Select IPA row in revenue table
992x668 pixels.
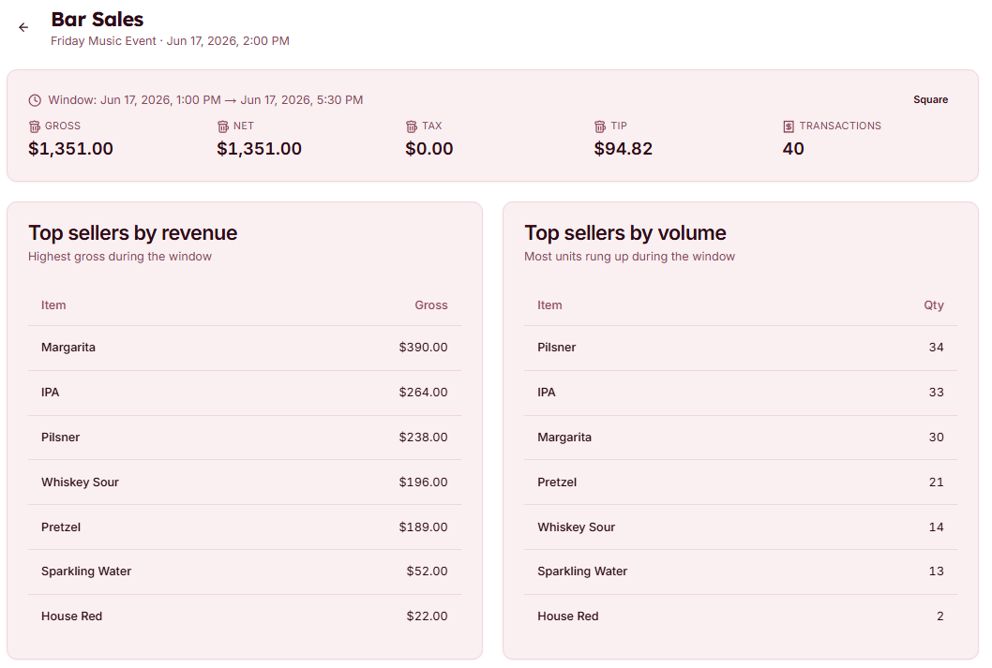[244, 393]
